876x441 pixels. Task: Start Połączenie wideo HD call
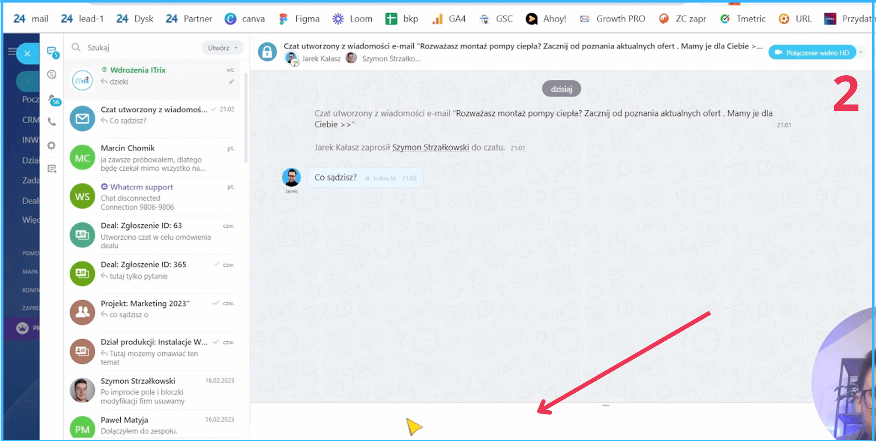tap(812, 53)
